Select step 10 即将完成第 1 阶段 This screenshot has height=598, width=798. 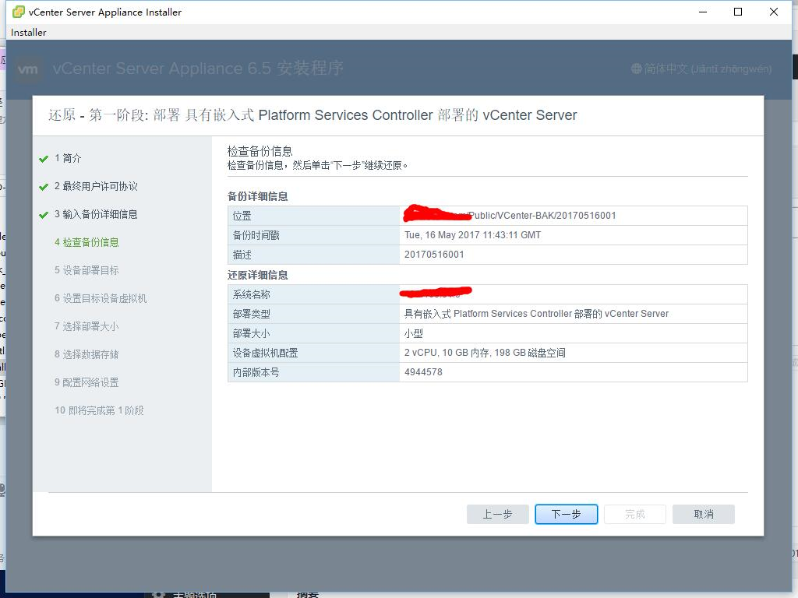(99, 410)
